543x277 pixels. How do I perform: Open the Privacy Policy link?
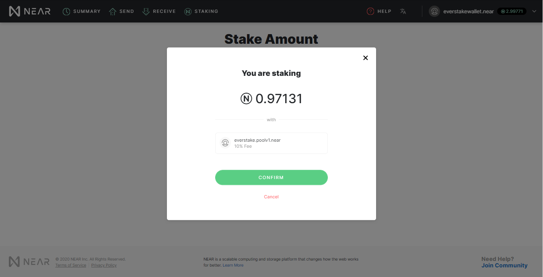tap(104, 265)
